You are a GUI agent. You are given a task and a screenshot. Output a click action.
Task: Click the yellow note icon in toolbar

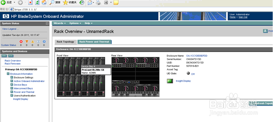(116, 2)
